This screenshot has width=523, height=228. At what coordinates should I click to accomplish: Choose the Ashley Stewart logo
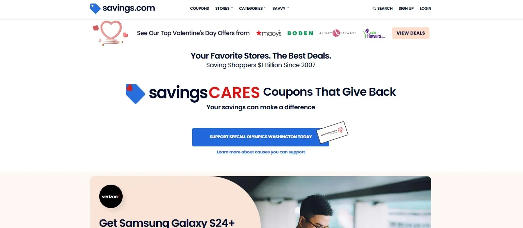click(337, 33)
